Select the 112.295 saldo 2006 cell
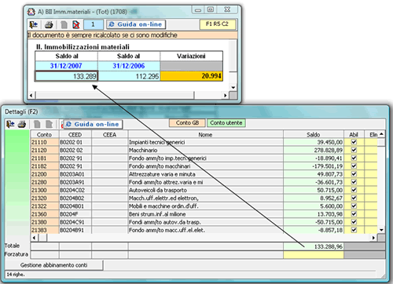 click(129, 76)
